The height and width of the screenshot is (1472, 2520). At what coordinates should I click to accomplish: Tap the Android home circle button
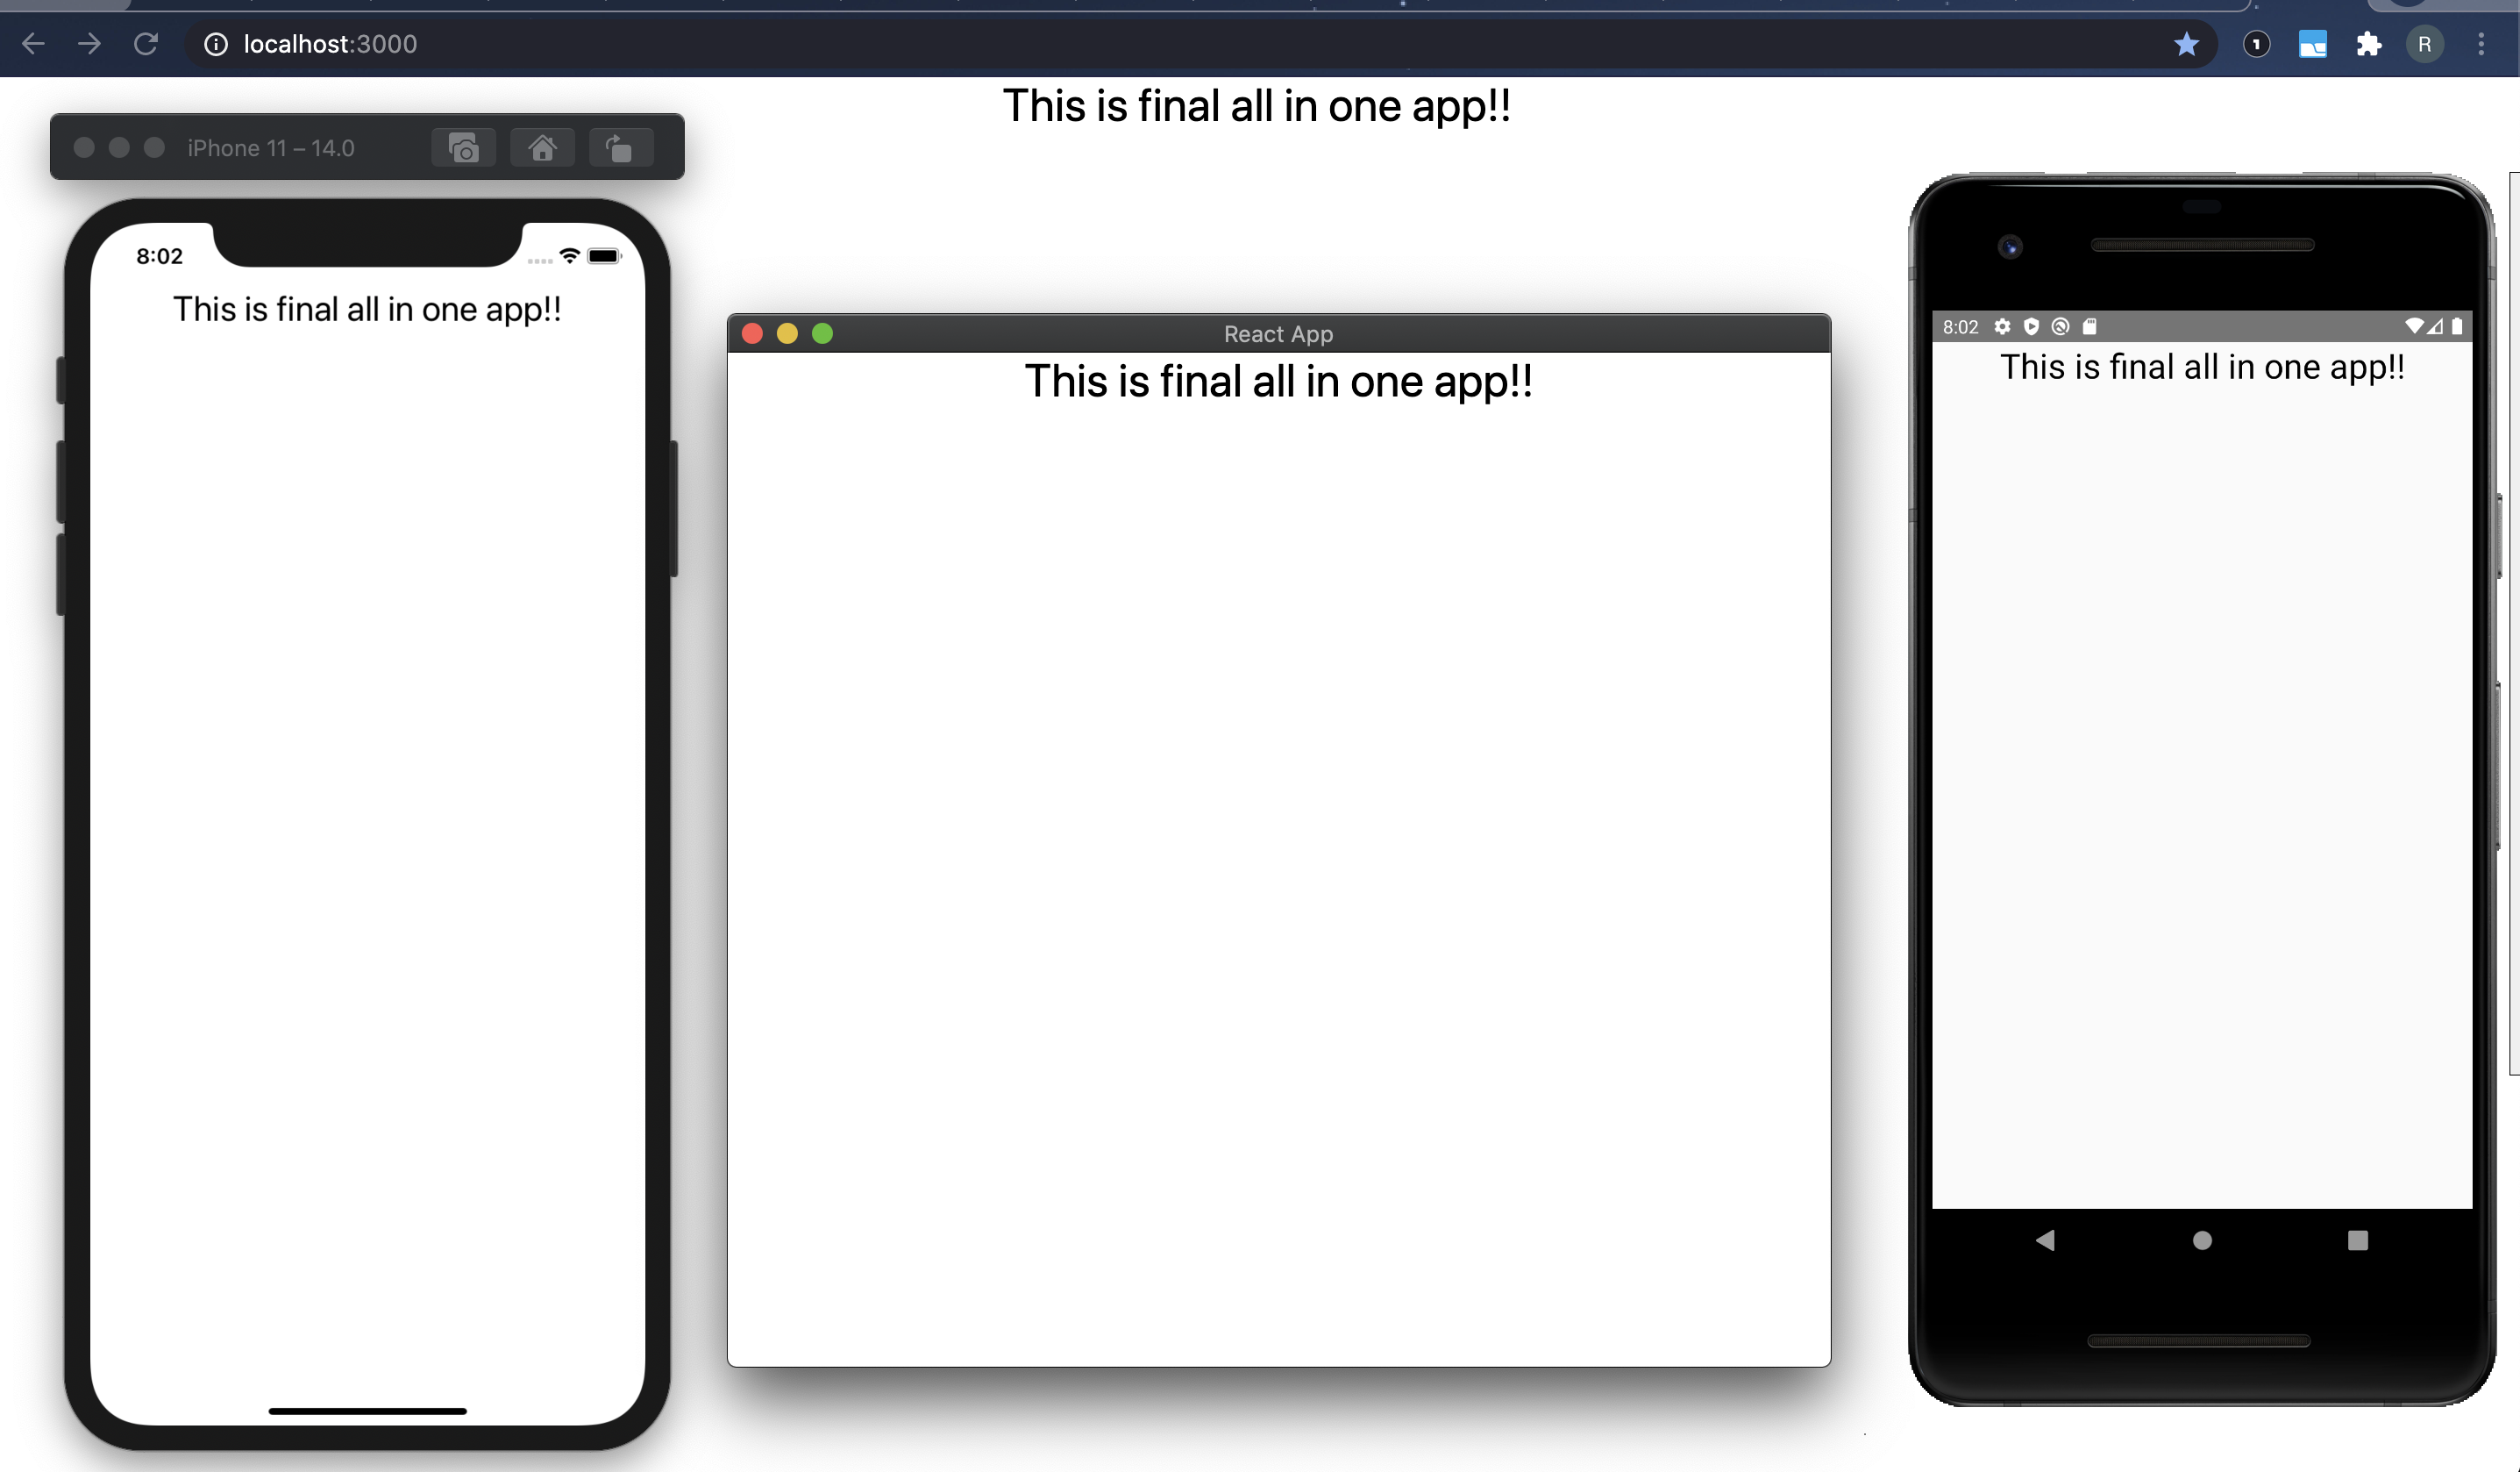pos(2201,1240)
